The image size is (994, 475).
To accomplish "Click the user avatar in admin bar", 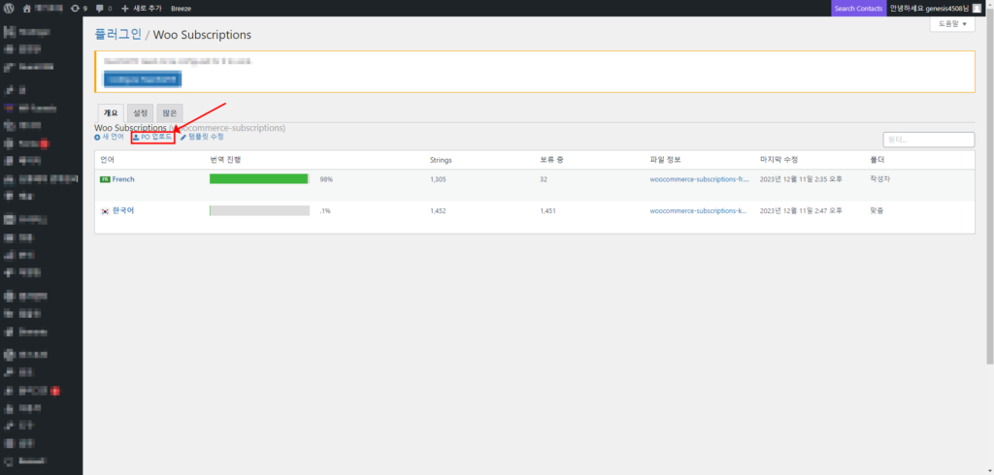I will pyautogui.click(x=977, y=8).
